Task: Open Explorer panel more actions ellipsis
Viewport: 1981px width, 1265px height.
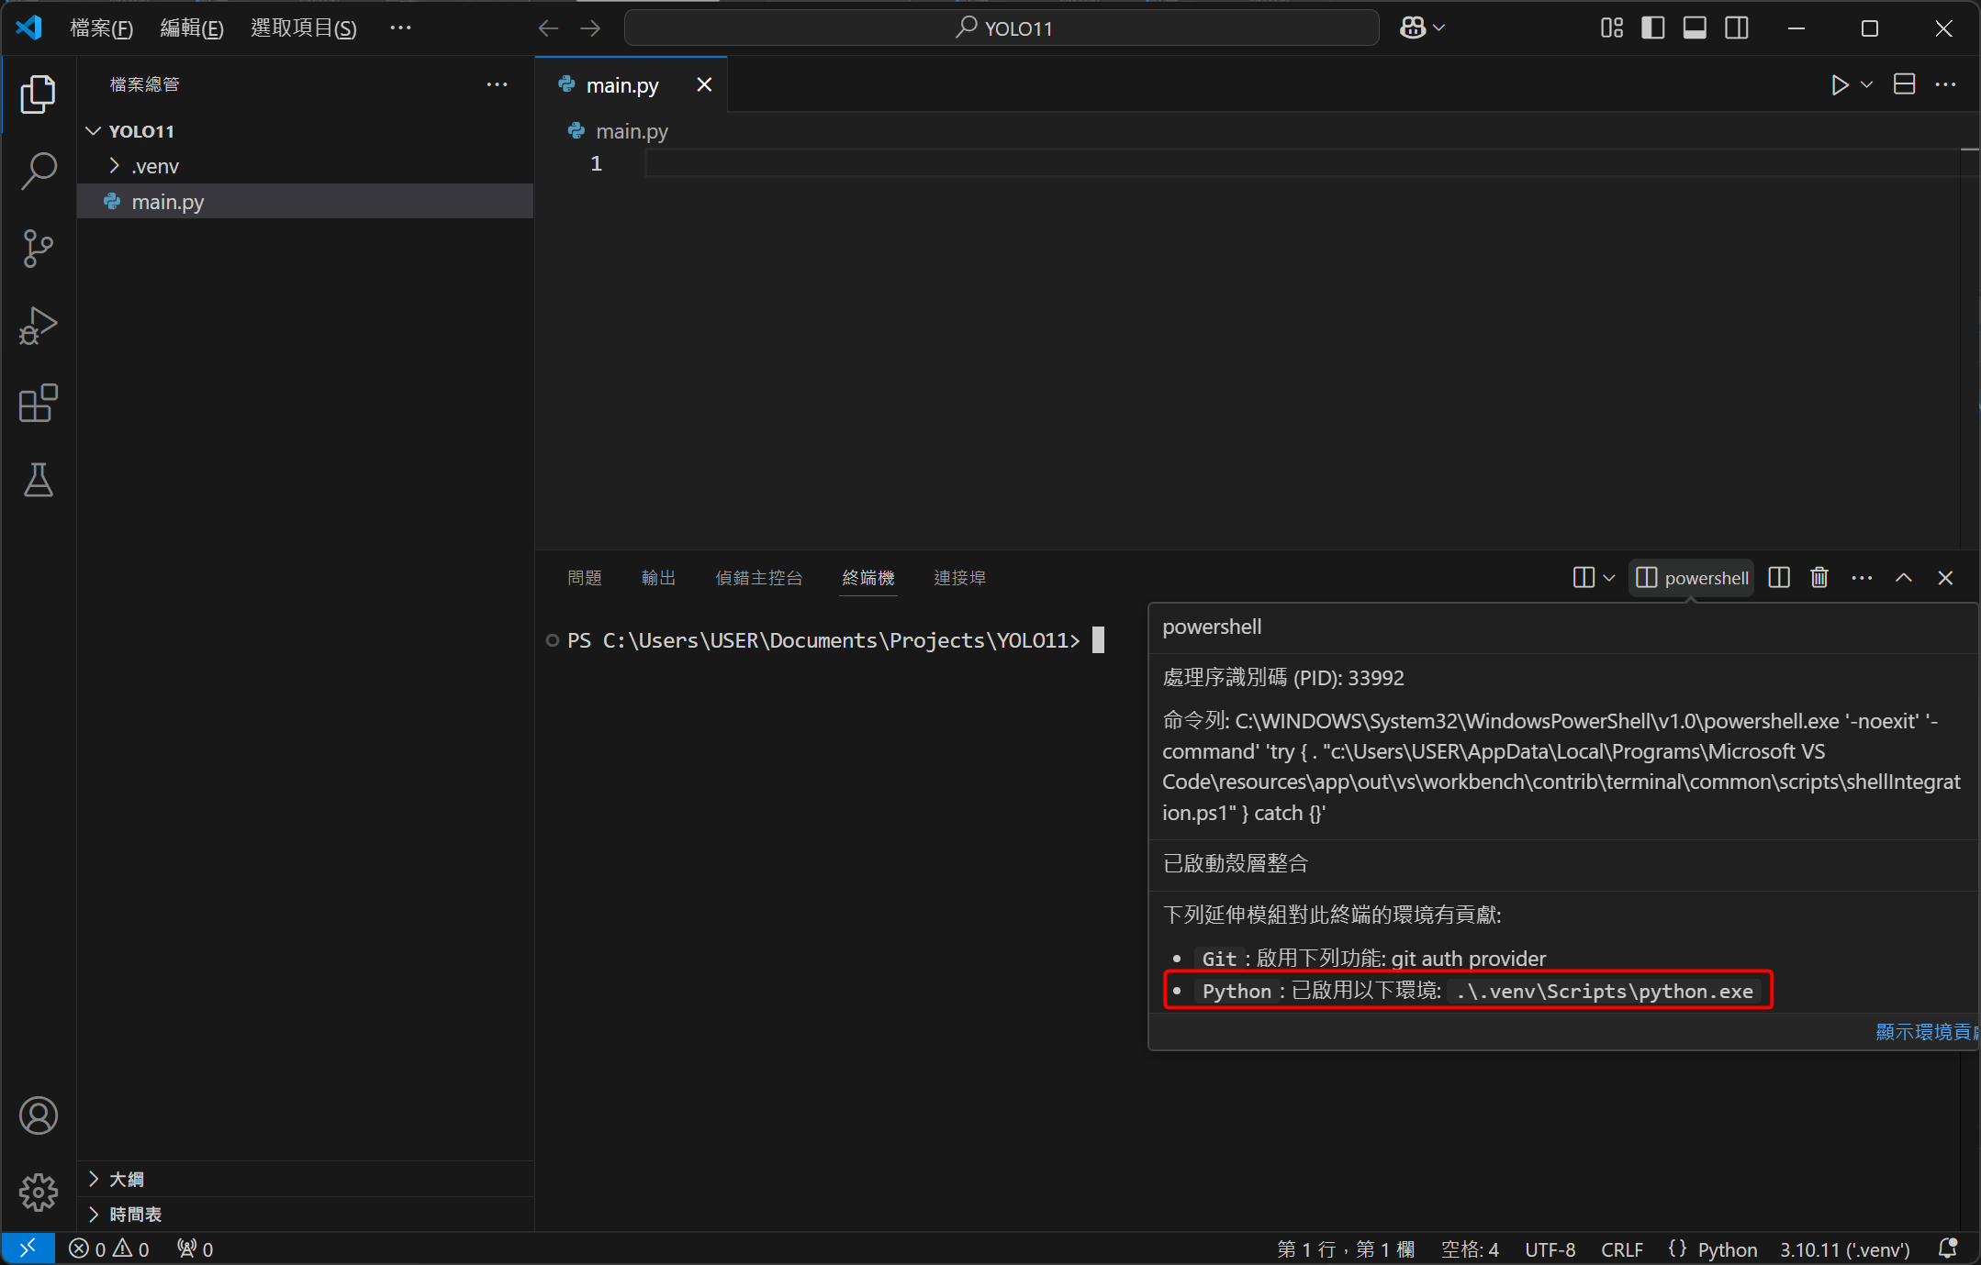Action: click(x=497, y=84)
